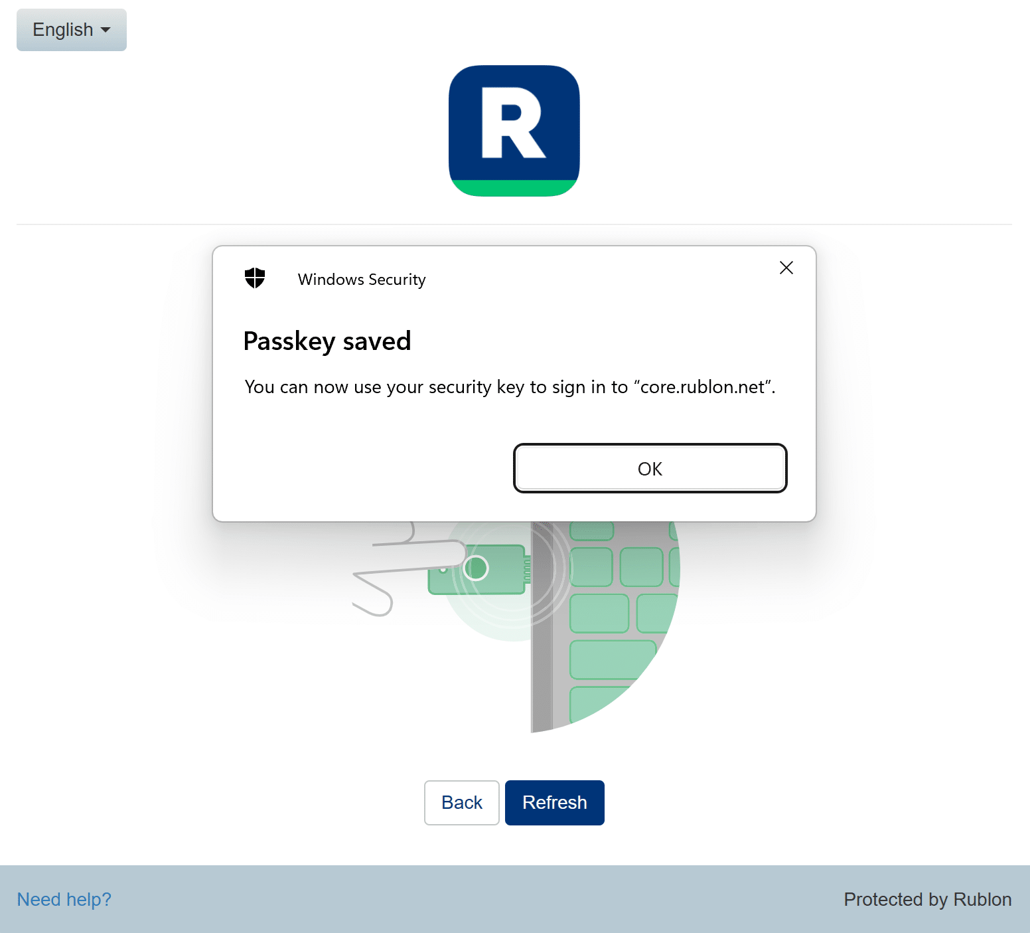Click the Windows Security shield icon
This screenshot has height=933, width=1030.
pos(255,278)
